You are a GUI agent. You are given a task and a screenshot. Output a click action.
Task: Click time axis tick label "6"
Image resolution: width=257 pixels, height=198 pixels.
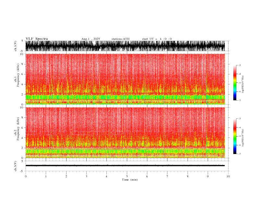coord(147,176)
